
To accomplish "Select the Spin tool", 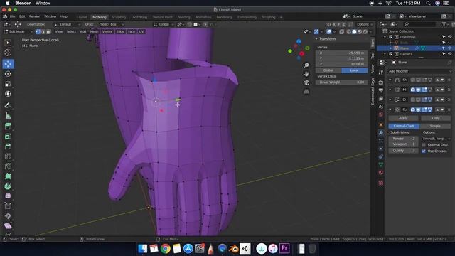I will point(8,186).
